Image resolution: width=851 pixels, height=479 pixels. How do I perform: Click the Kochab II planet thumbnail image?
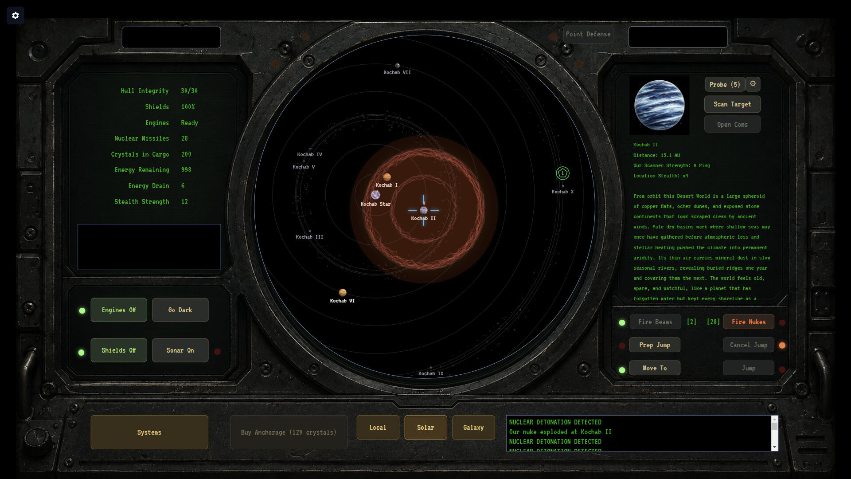click(660, 105)
